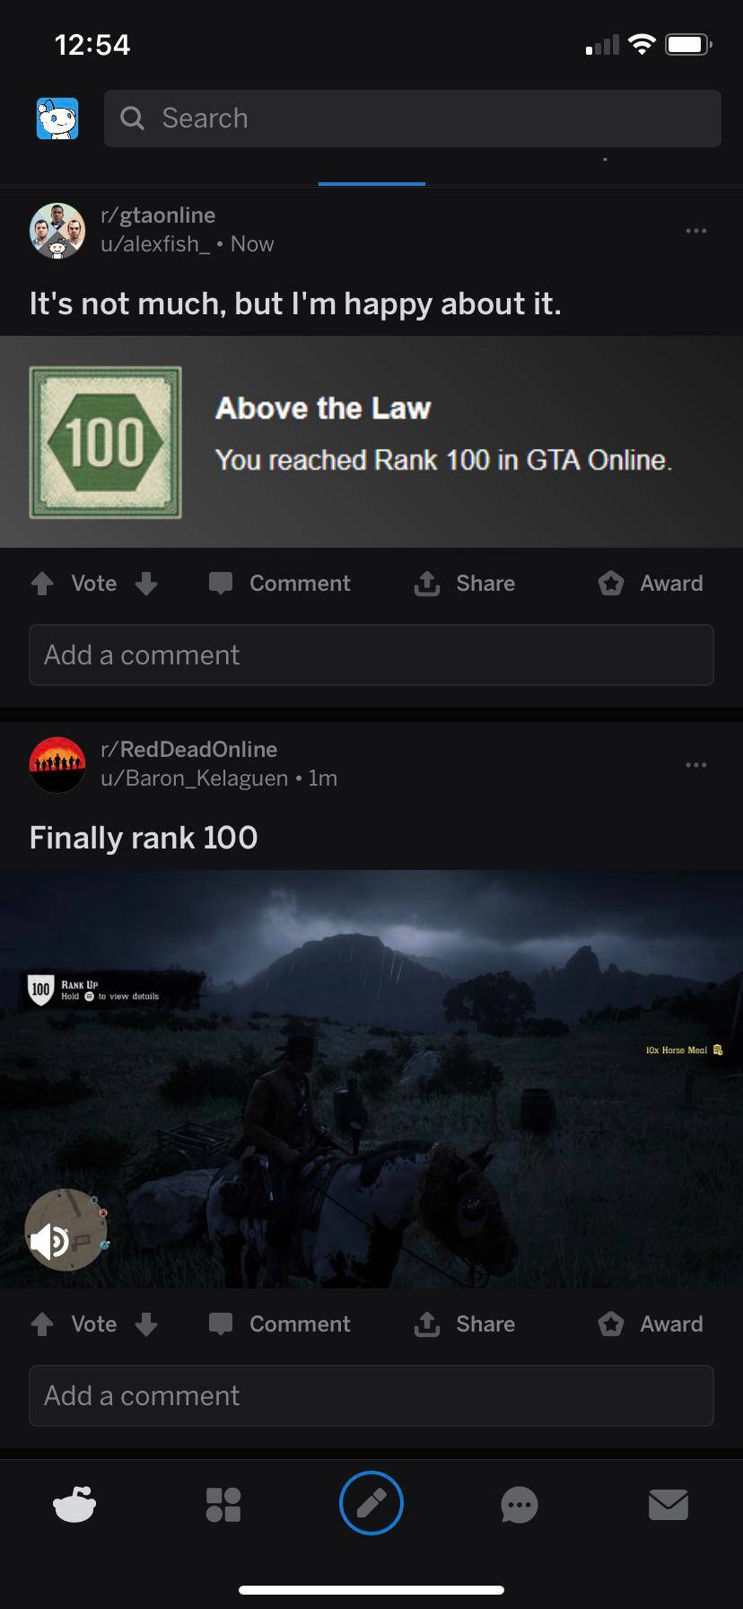This screenshot has height=1609, width=743.
Task: Open the Home feed snoo tab
Action: tap(74, 1504)
